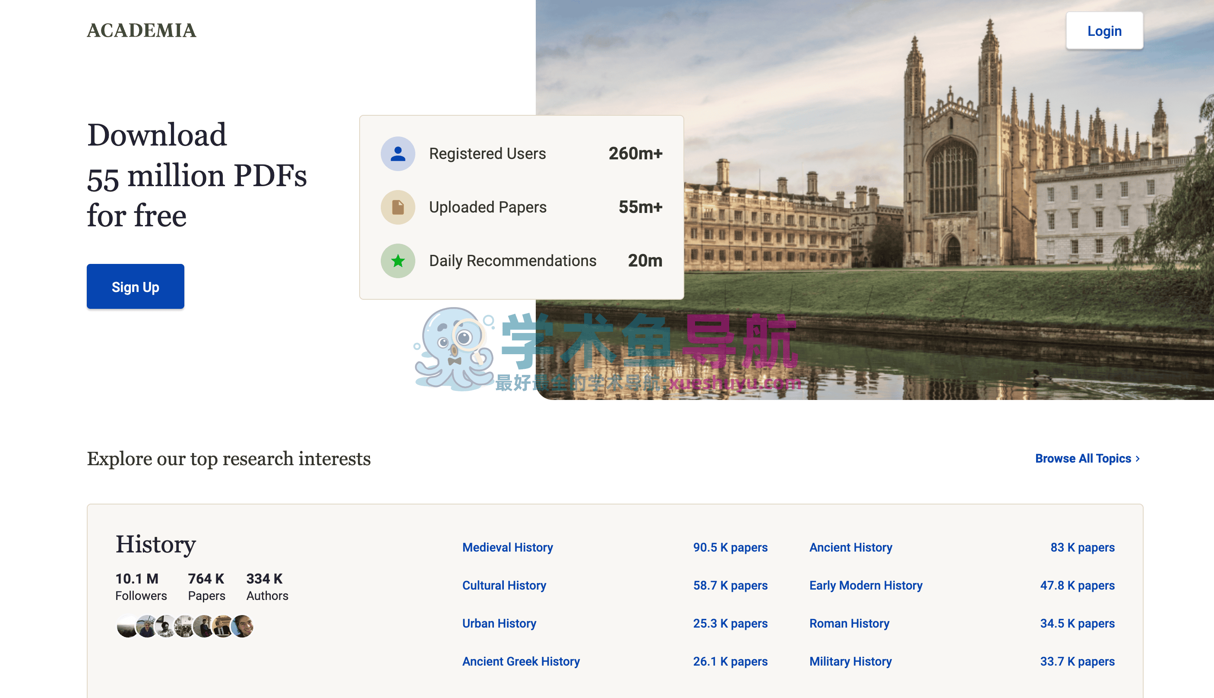
Task: Click the Academia logo
Action: [141, 31]
